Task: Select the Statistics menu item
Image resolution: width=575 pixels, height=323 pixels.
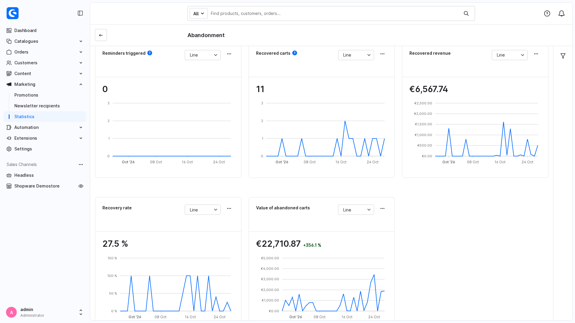Action: pyautogui.click(x=45, y=117)
